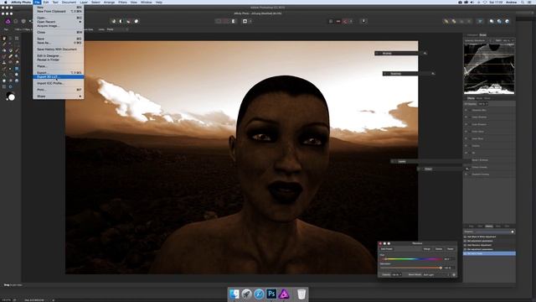536x302 pixels.
Task: Choose Import ICC Profile menu item
Action: [x=59, y=83]
